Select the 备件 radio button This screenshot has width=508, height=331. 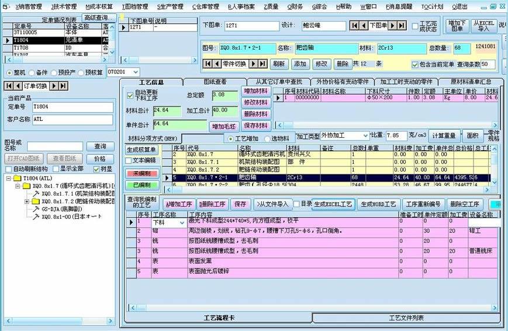(x=32, y=72)
